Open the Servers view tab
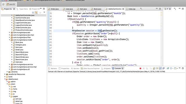This screenshot has width=186, height=104. 75,68
